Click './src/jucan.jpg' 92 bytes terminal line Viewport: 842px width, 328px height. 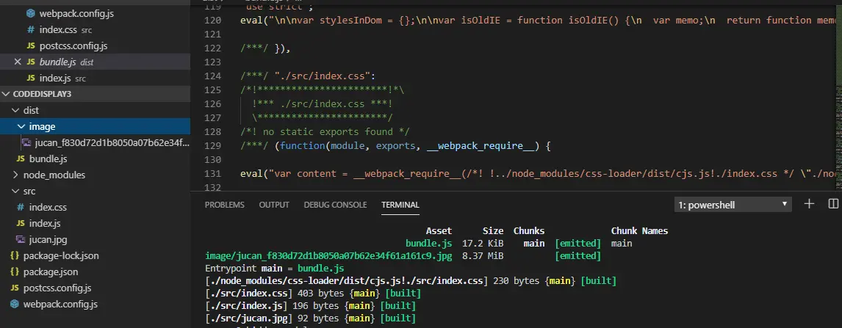click(311, 318)
